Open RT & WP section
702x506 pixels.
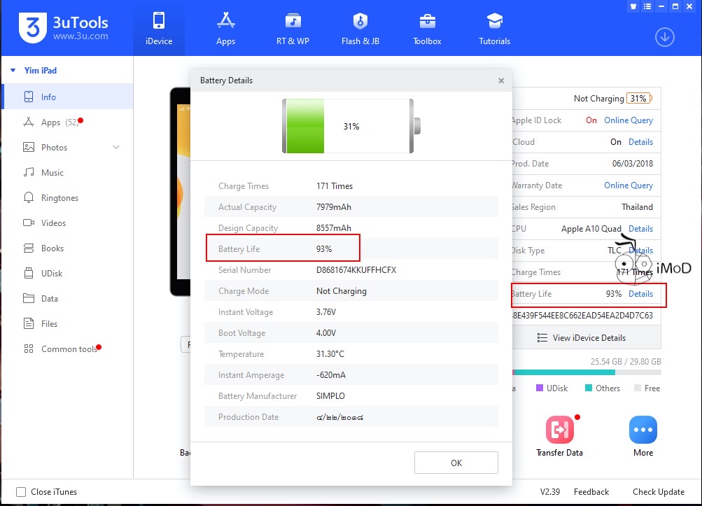pos(293,28)
